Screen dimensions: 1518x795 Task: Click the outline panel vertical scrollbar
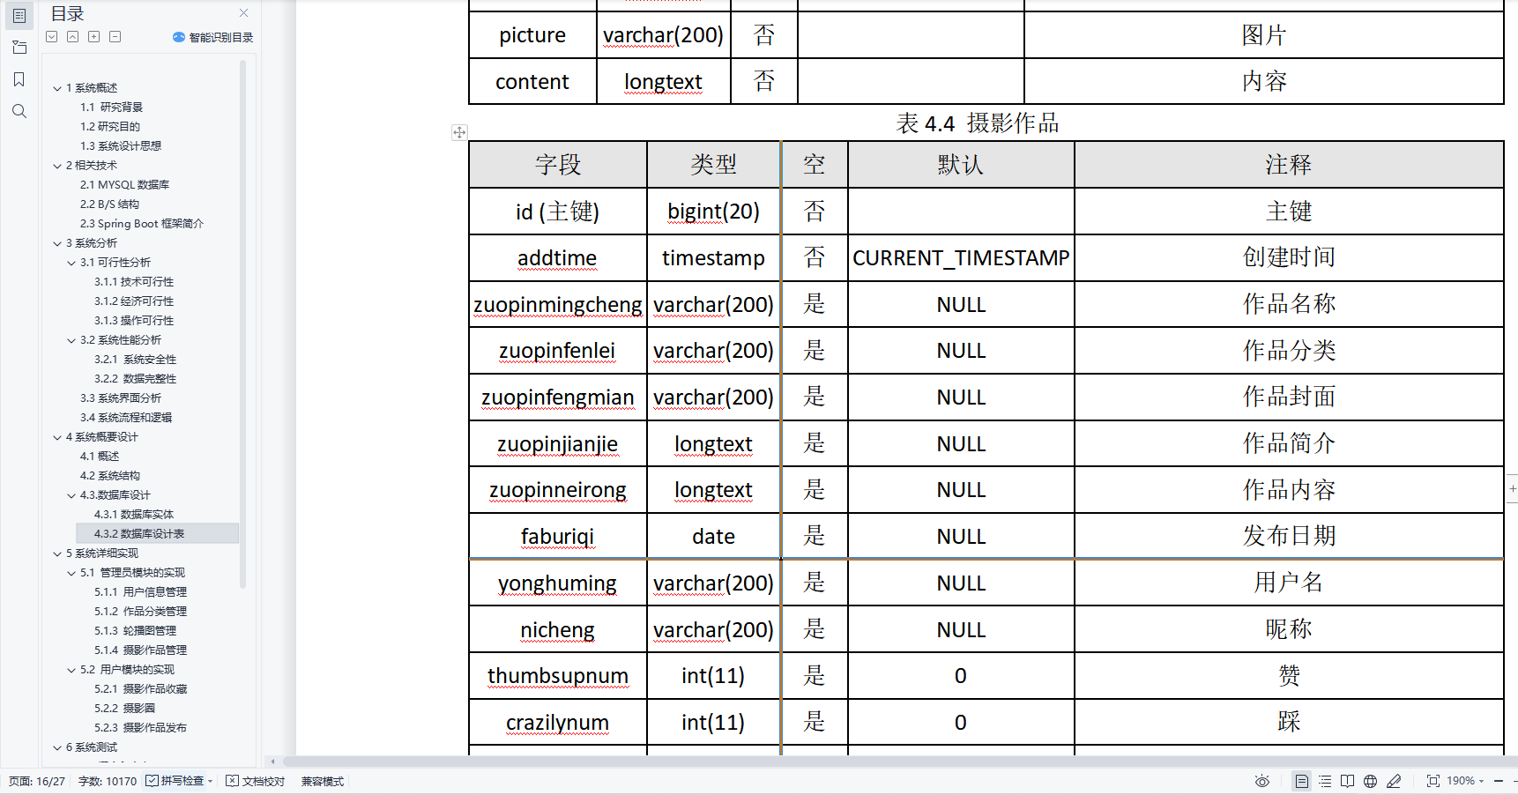click(x=242, y=323)
